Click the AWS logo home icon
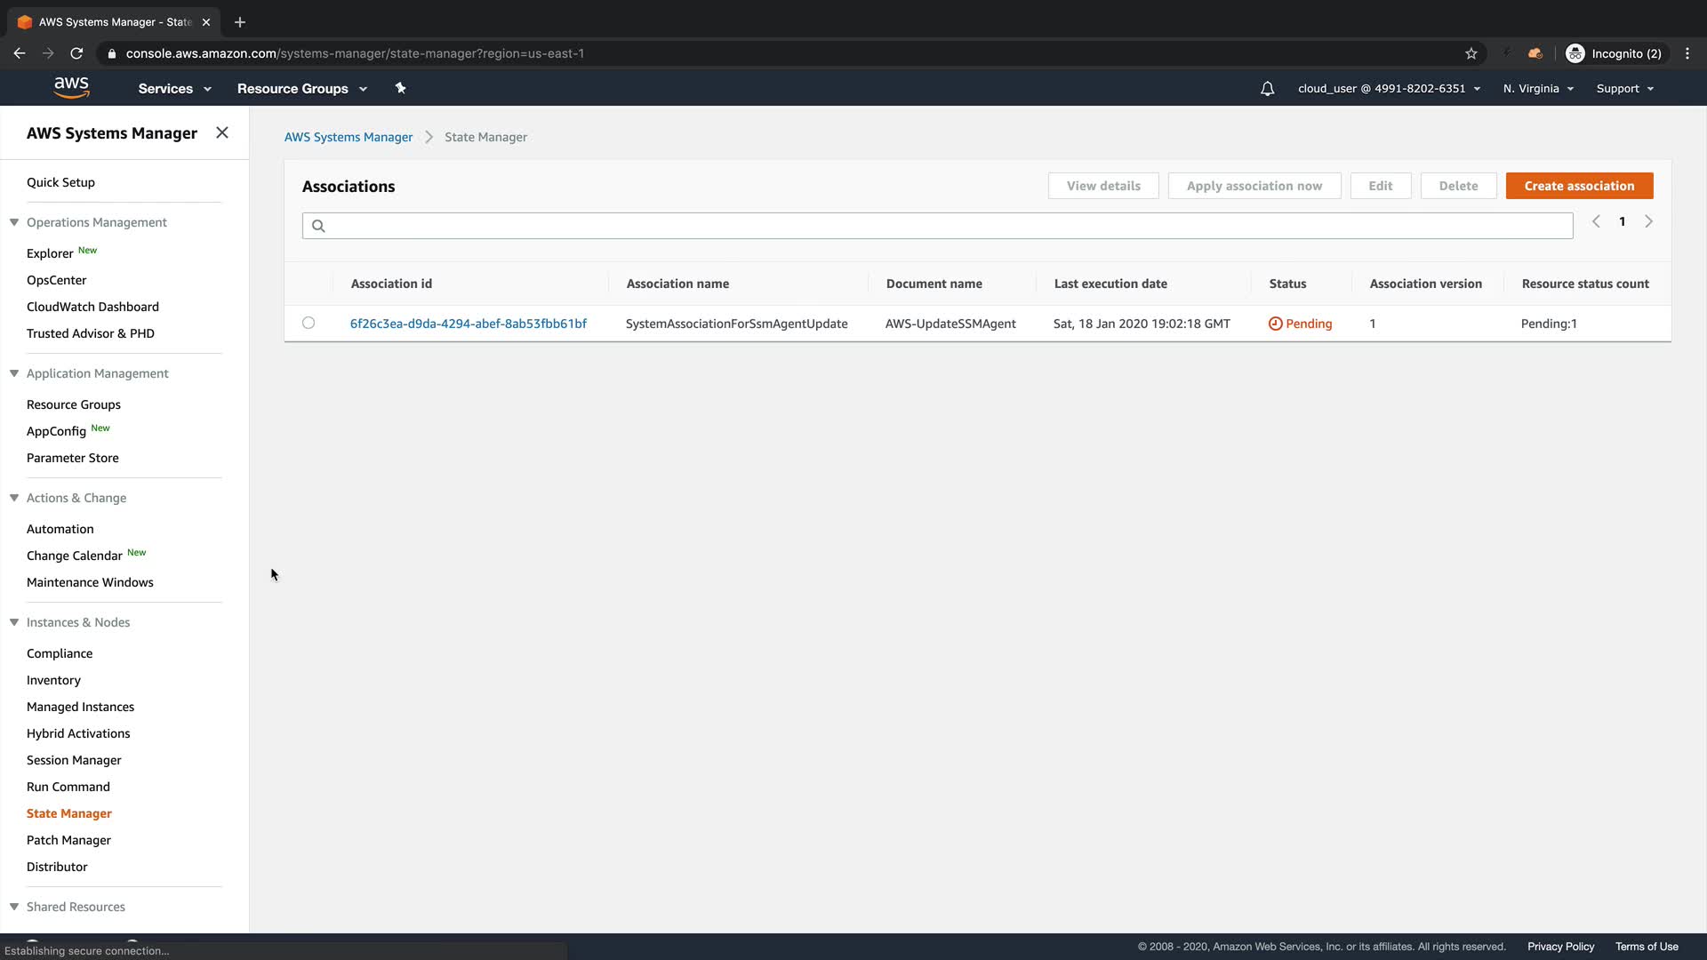 click(x=71, y=87)
